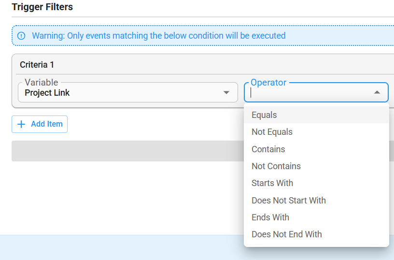The width and height of the screenshot is (394, 260).
Task: Open the Project Link variable selector
Action: 128,92
